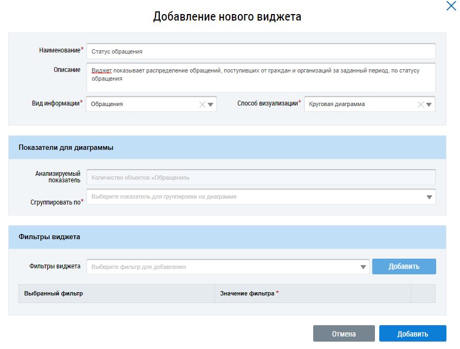Expand the Вид информации dropdown arrow

point(211,104)
